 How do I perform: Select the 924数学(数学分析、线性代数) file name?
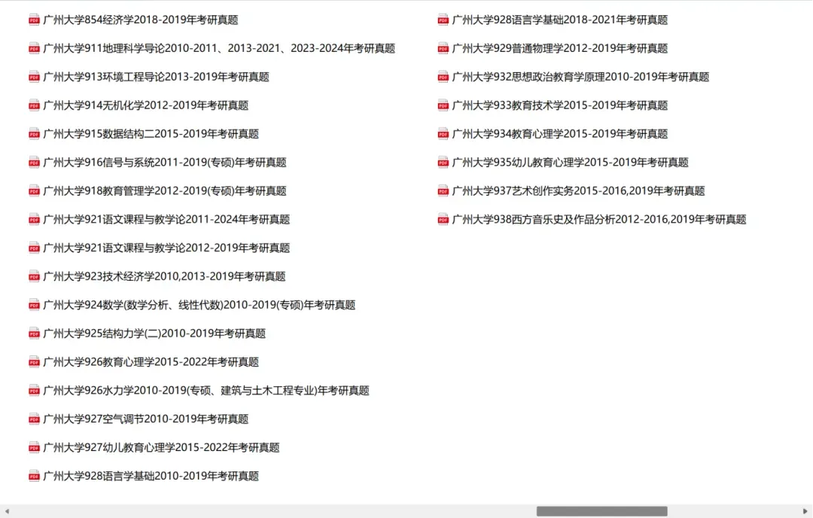click(199, 305)
